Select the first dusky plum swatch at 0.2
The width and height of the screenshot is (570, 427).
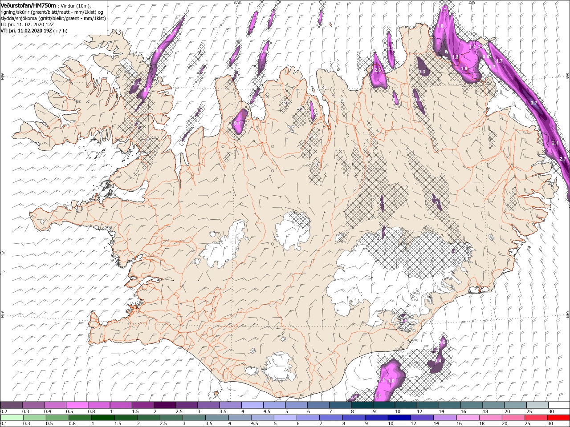12,405
